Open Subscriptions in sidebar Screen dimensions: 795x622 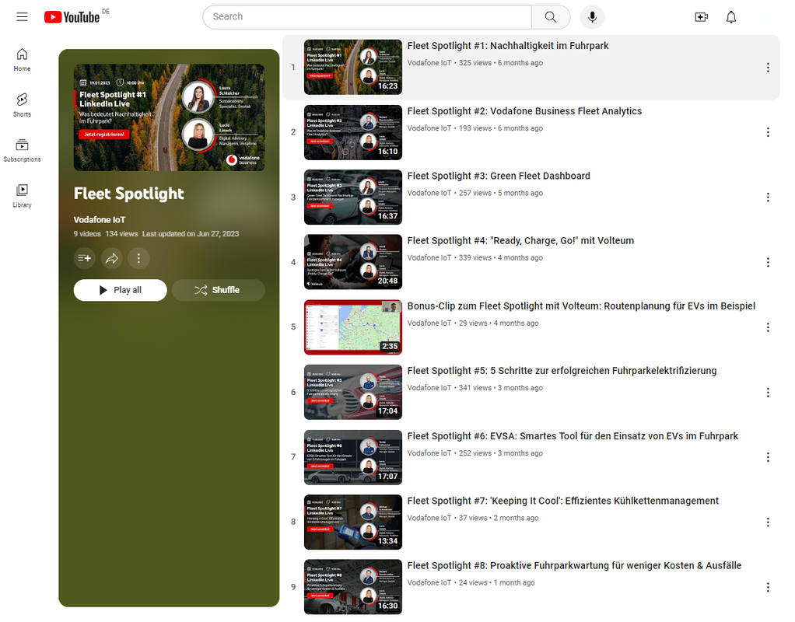[x=22, y=150]
